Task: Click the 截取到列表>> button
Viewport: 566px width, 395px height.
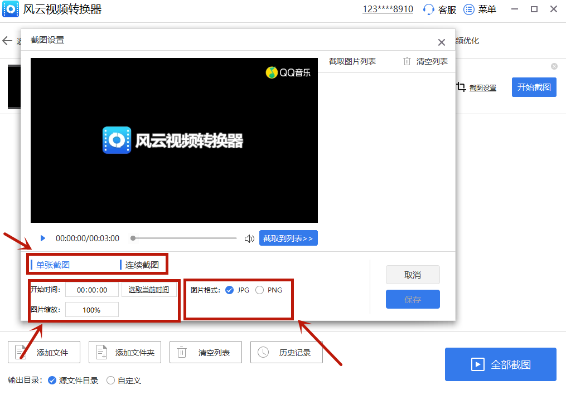Action: 288,238
